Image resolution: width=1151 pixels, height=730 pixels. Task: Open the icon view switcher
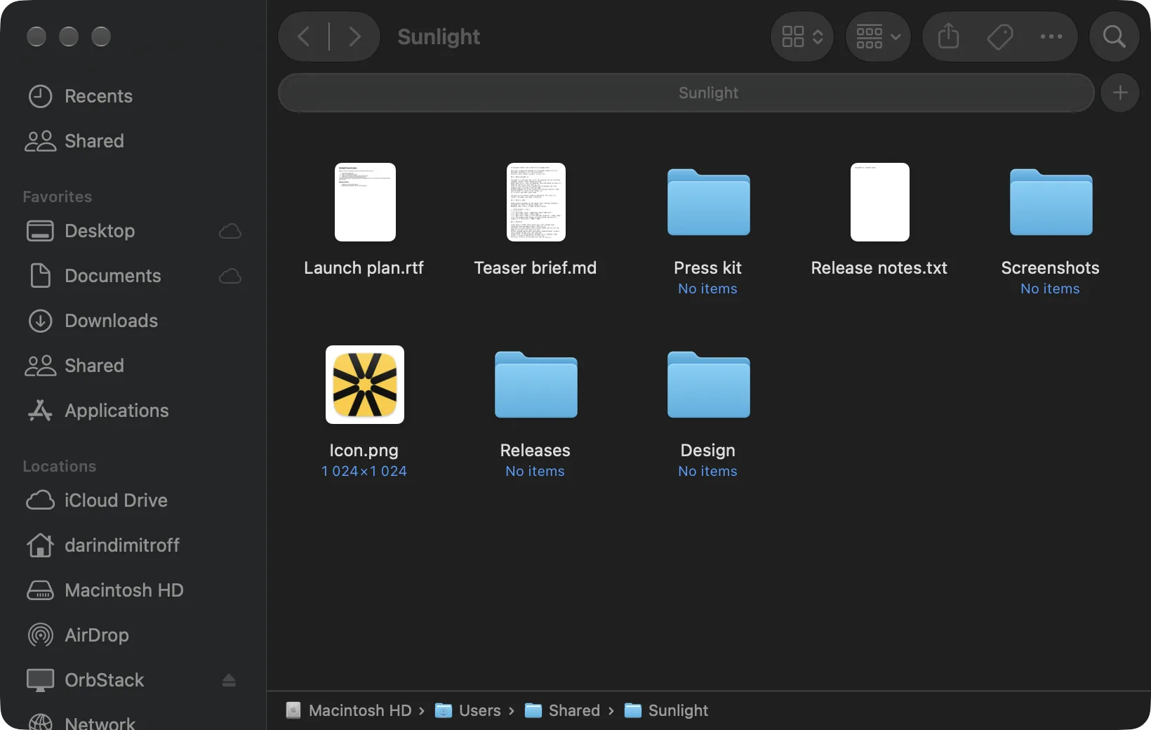click(x=802, y=36)
